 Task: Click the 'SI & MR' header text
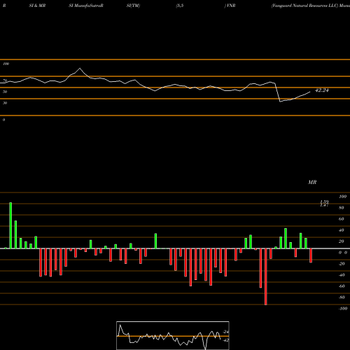coord(37,6)
